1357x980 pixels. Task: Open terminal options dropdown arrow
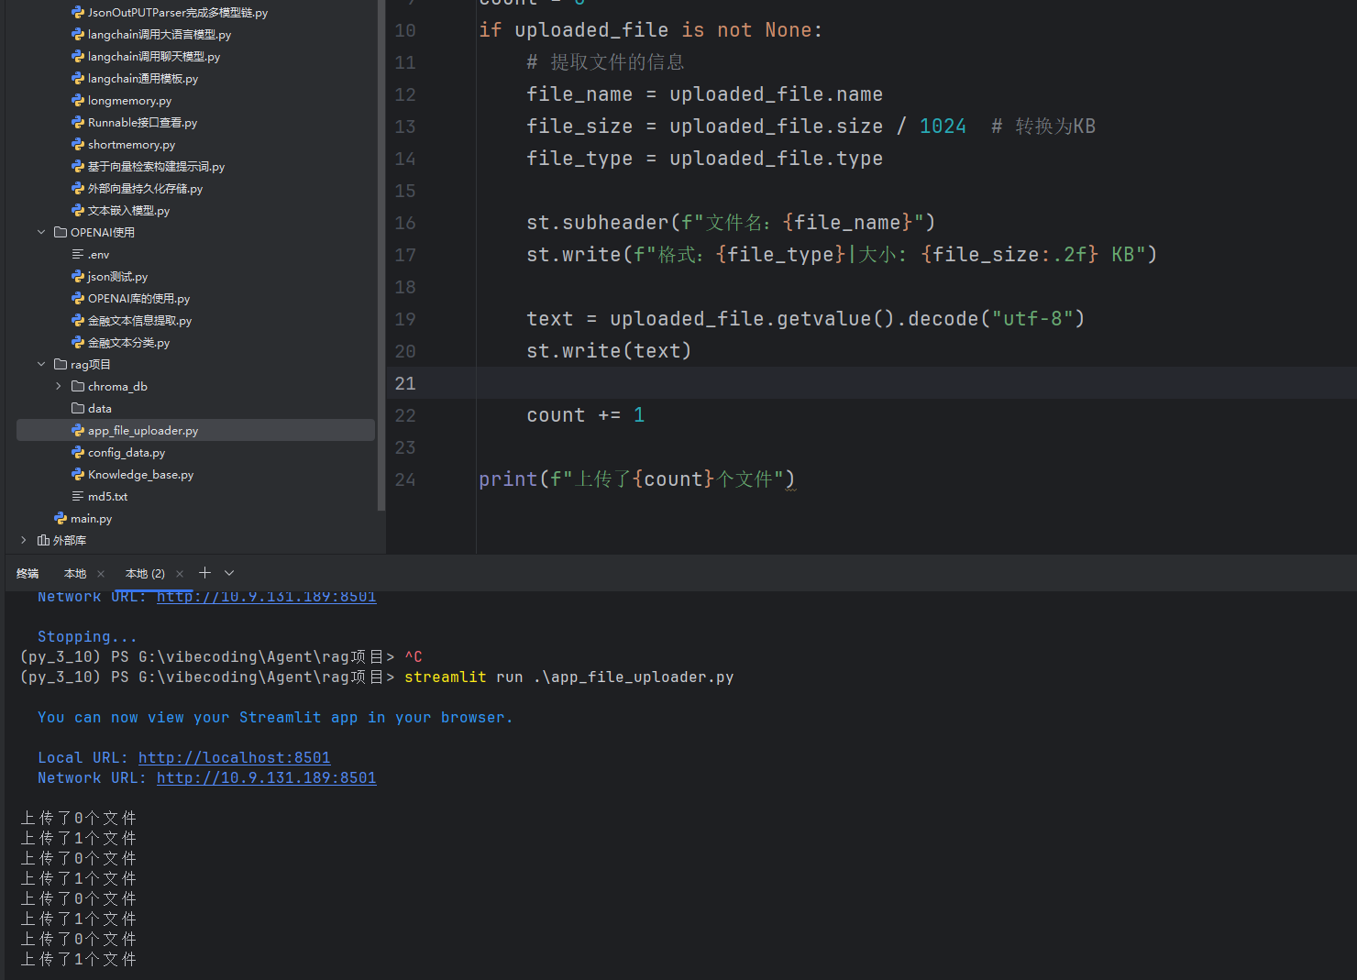pos(229,573)
